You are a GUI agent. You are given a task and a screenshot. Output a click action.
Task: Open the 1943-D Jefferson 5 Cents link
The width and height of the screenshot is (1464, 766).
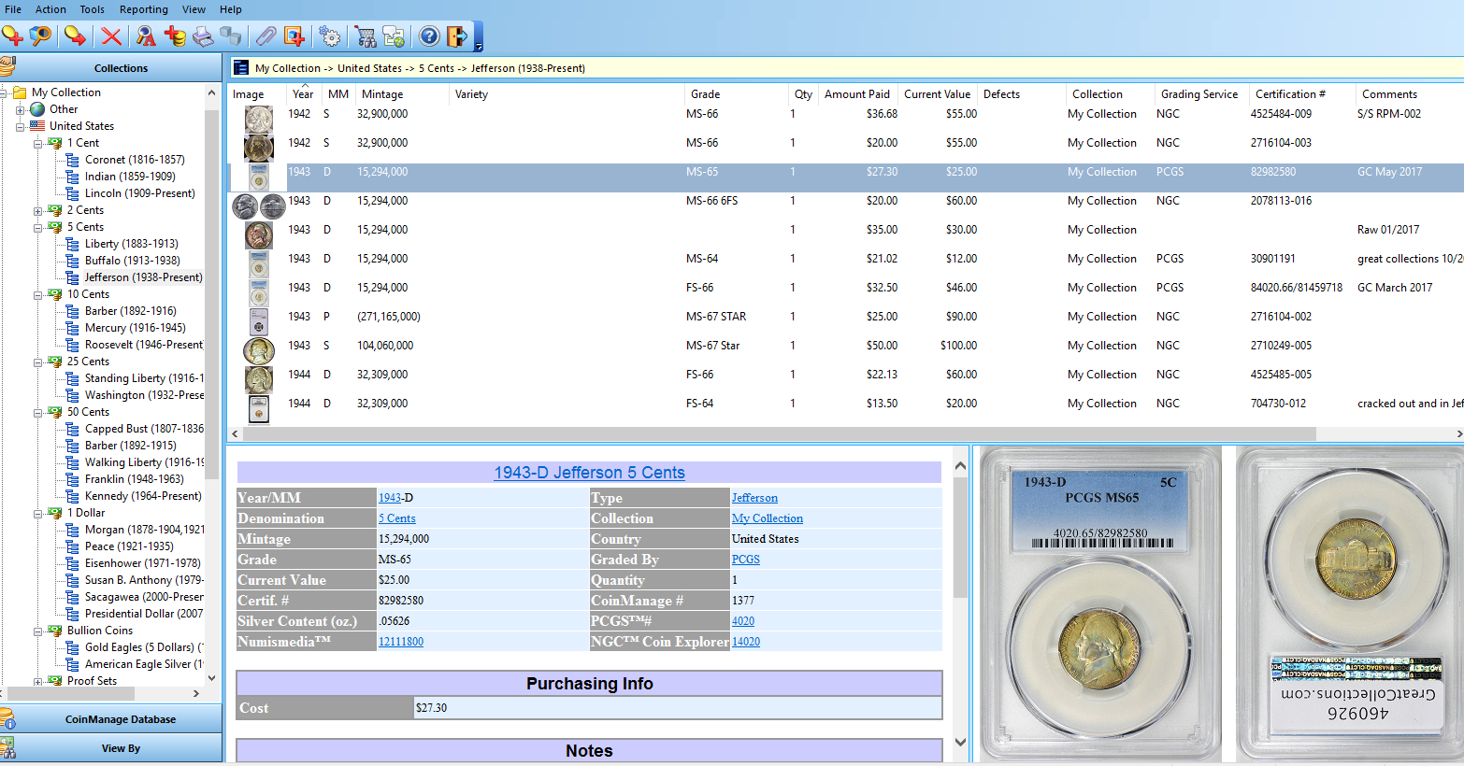pyautogui.click(x=589, y=472)
